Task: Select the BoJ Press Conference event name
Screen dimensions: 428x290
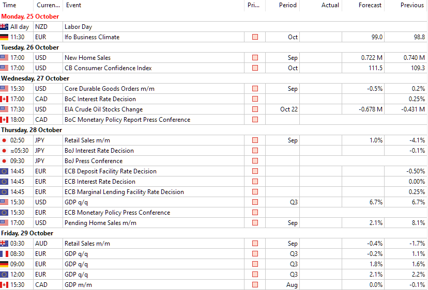Action: click(94, 161)
